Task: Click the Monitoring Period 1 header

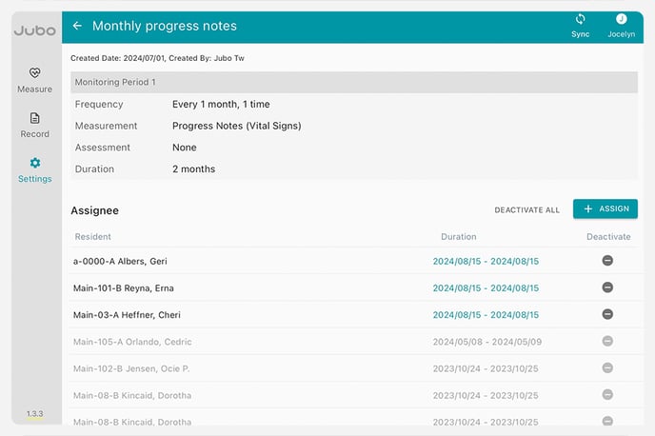Action: [x=354, y=82]
